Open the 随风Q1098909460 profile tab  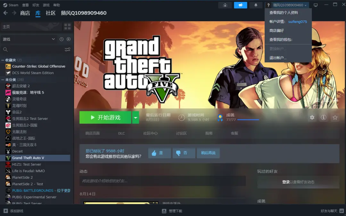84,13
